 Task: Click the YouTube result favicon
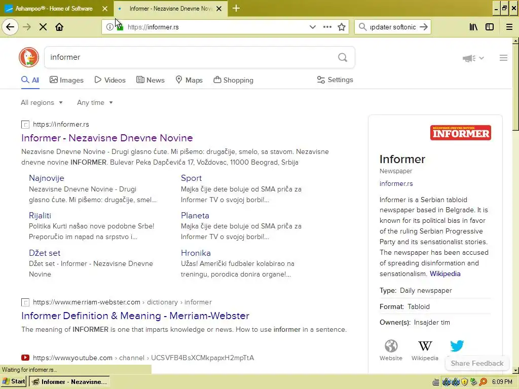pyautogui.click(x=25, y=358)
